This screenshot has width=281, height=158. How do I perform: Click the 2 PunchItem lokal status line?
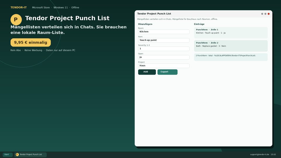pos(231,57)
